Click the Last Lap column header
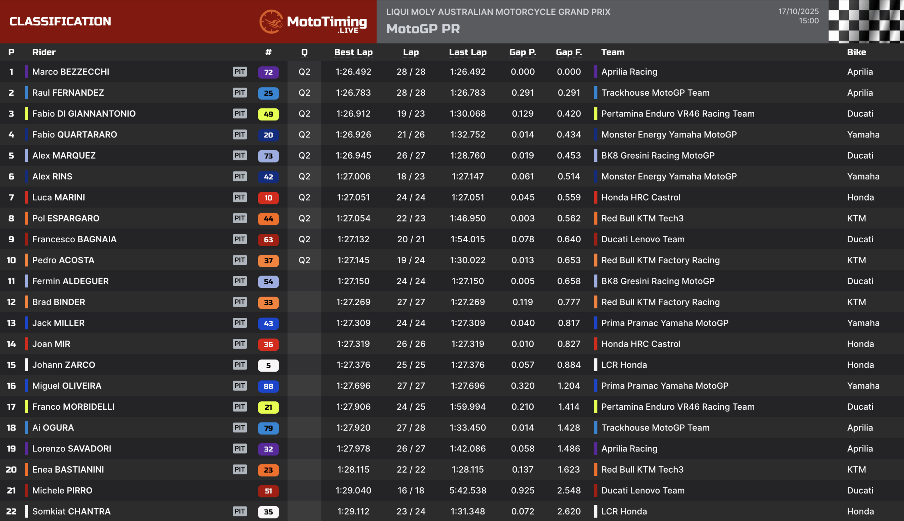 tap(468, 52)
